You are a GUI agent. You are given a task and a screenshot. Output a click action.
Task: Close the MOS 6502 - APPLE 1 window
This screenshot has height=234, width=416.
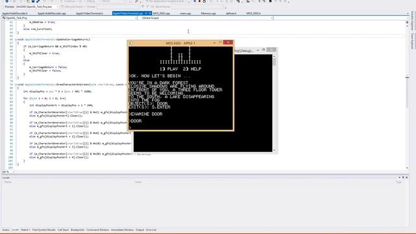pos(228,42)
